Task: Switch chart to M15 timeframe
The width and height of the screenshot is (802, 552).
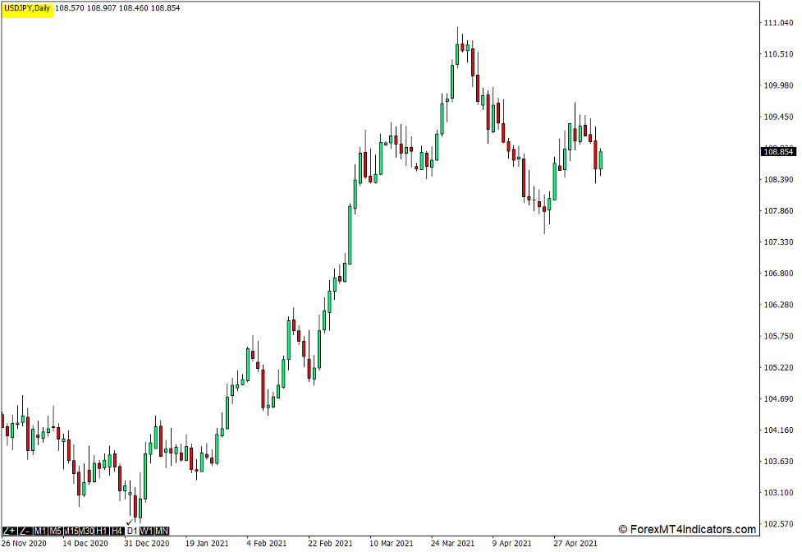Action: [71, 531]
